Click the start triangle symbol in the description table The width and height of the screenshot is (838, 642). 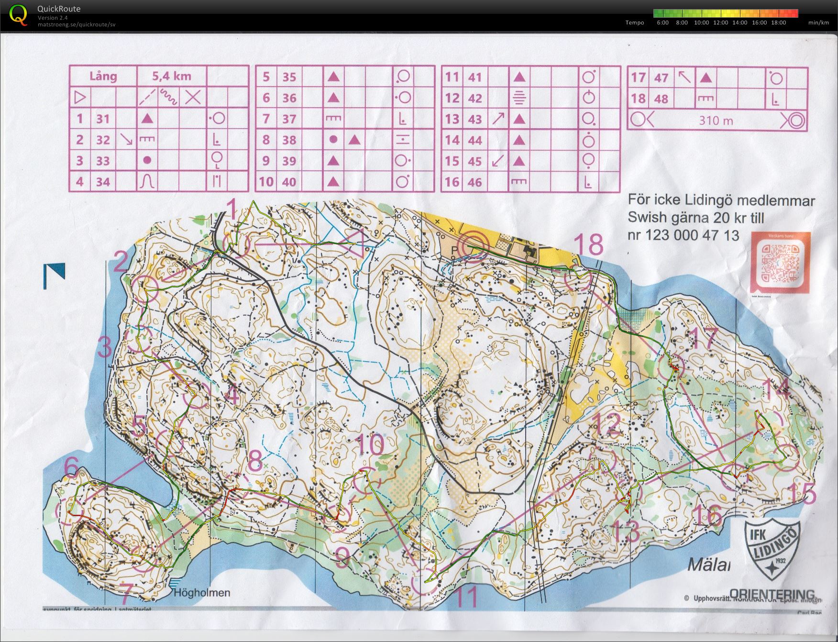point(80,98)
